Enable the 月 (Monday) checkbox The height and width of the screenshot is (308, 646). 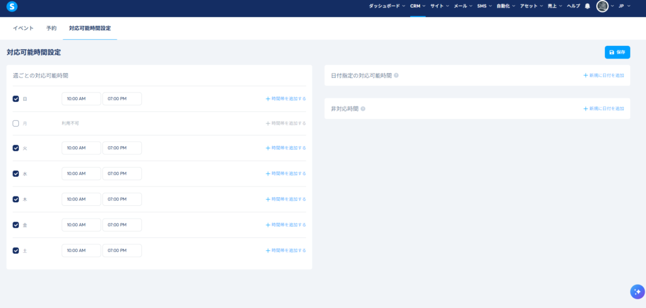coord(16,123)
